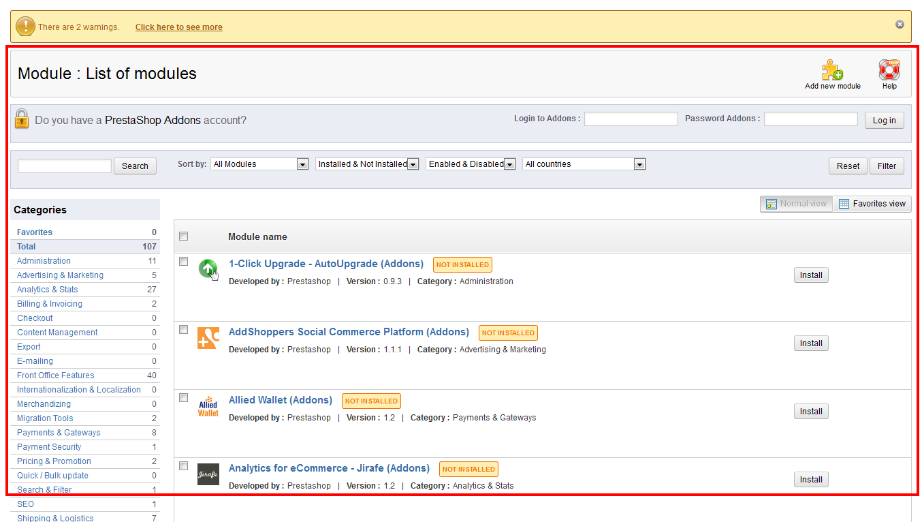The height and width of the screenshot is (522, 922).
Task: Click the yellow warning exclamation icon
Action: tap(25, 27)
